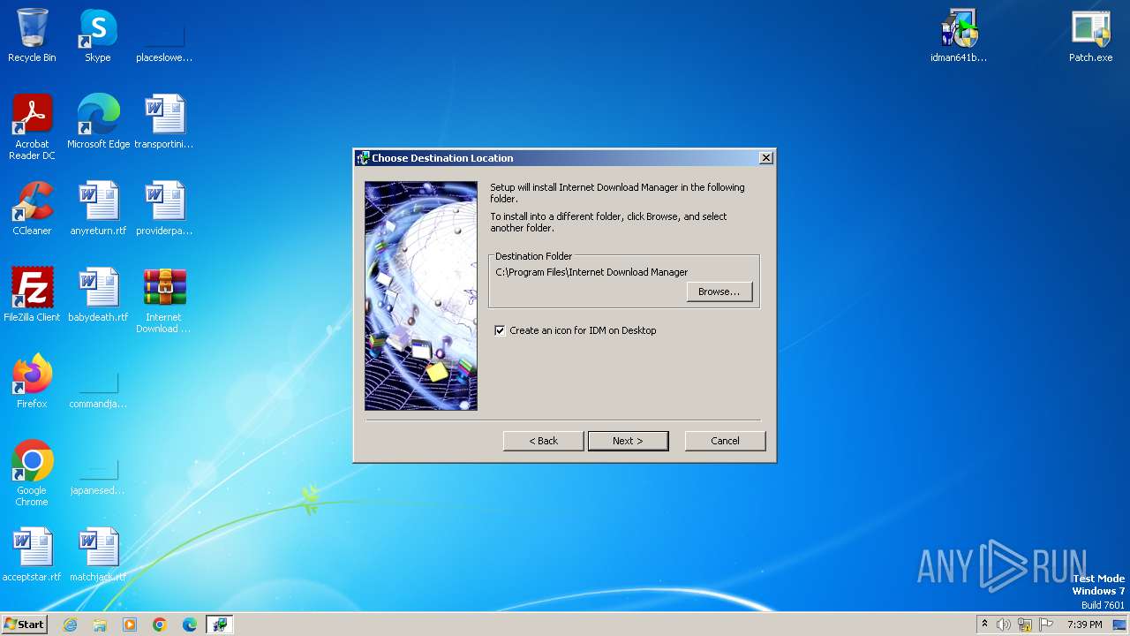The width and height of the screenshot is (1130, 636).
Task: Open Google Chrome desktop shortcut
Action: coord(32,473)
